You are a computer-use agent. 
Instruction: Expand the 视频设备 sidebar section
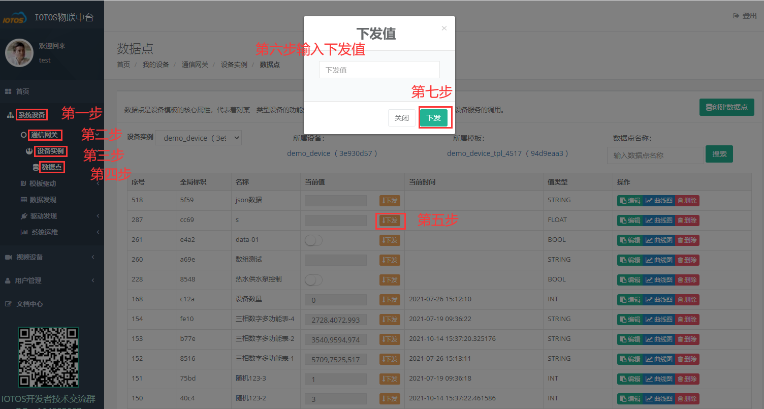tap(30, 257)
